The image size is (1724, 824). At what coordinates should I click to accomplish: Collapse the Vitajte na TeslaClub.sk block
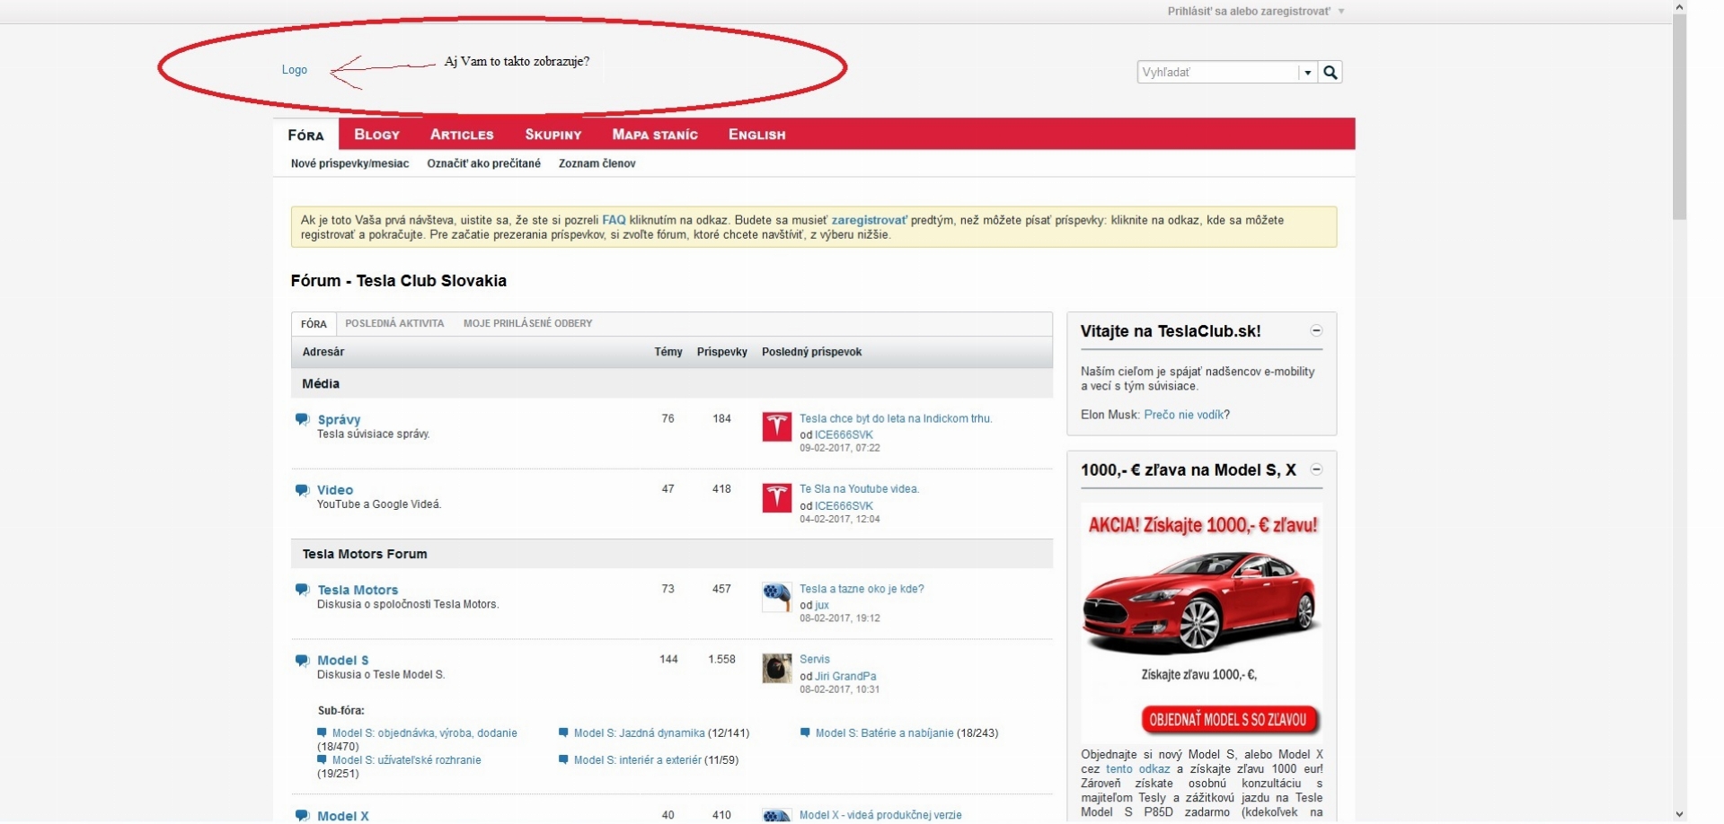tap(1316, 331)
